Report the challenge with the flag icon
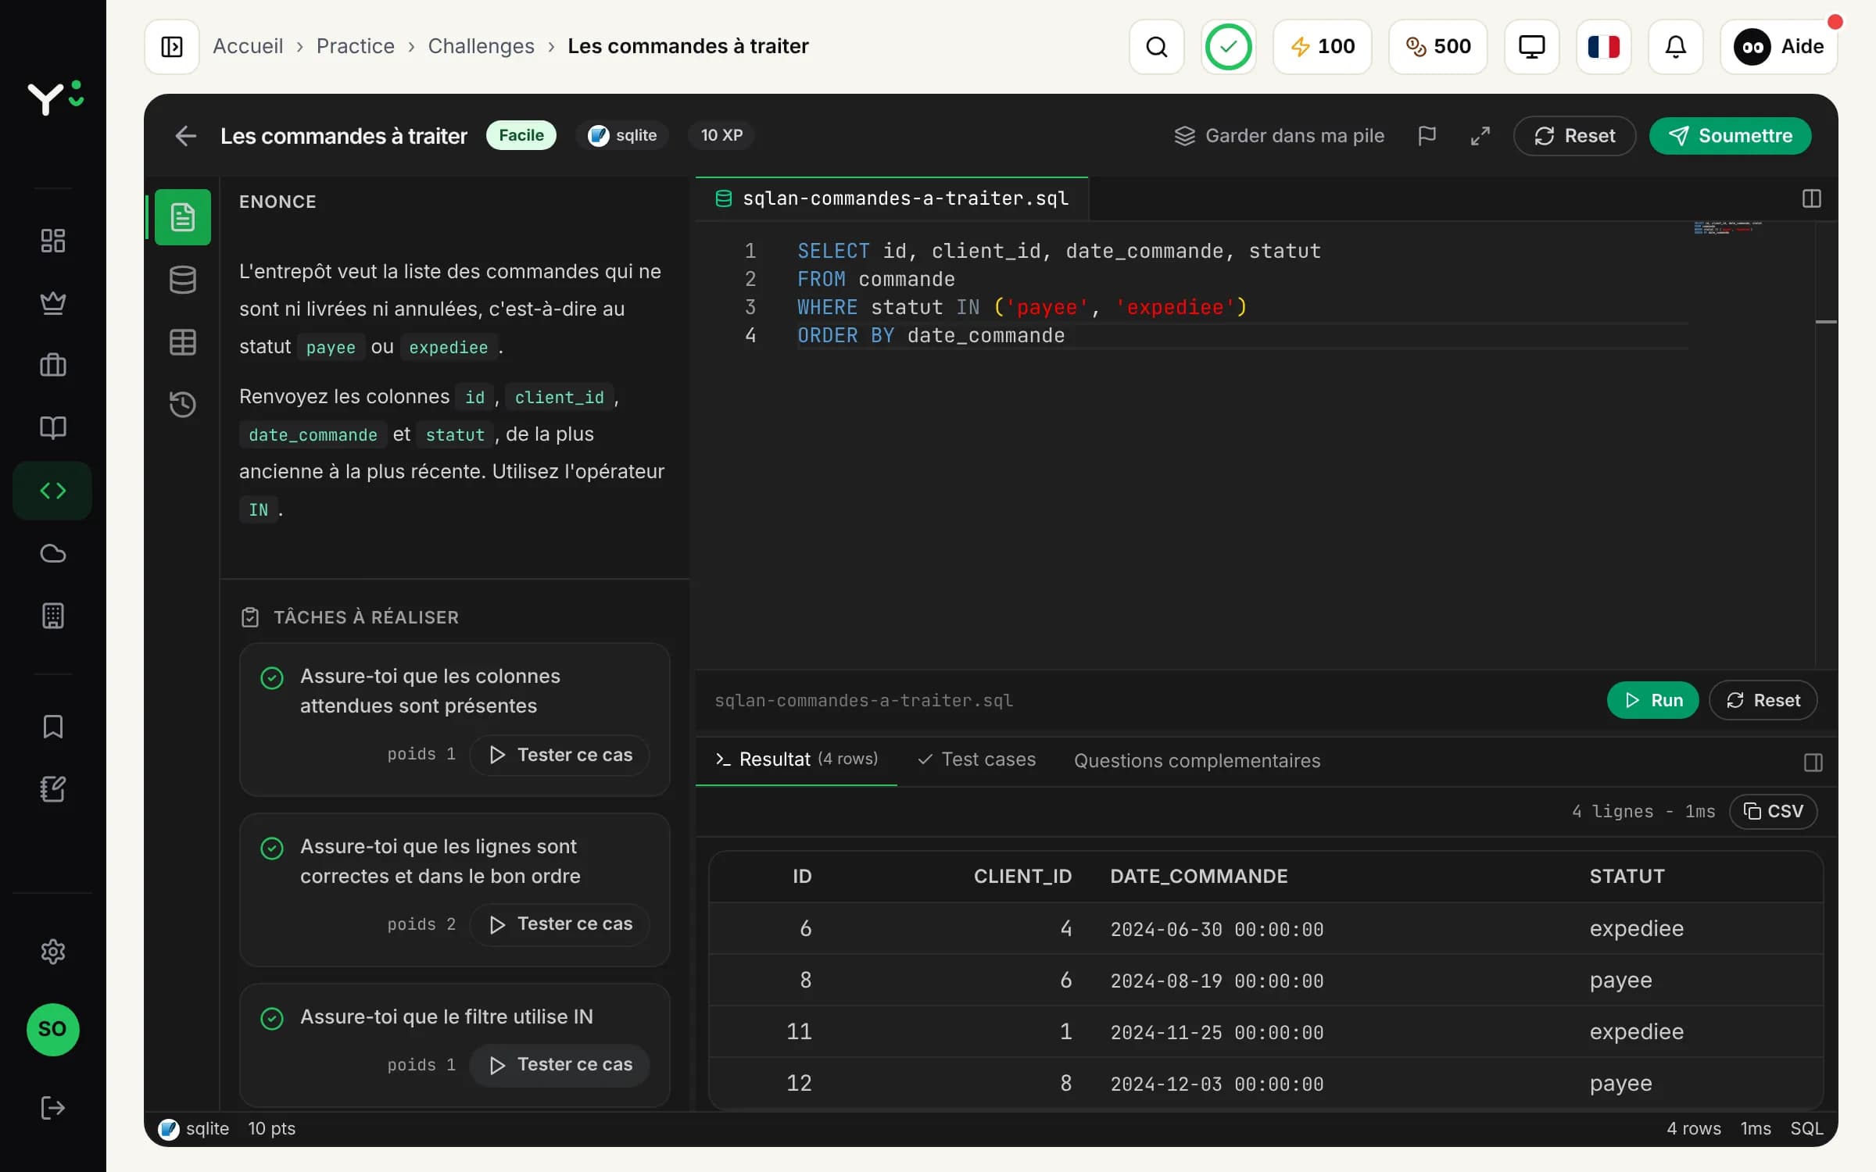This screenshot has height=1172, width=1876. 1427,136
